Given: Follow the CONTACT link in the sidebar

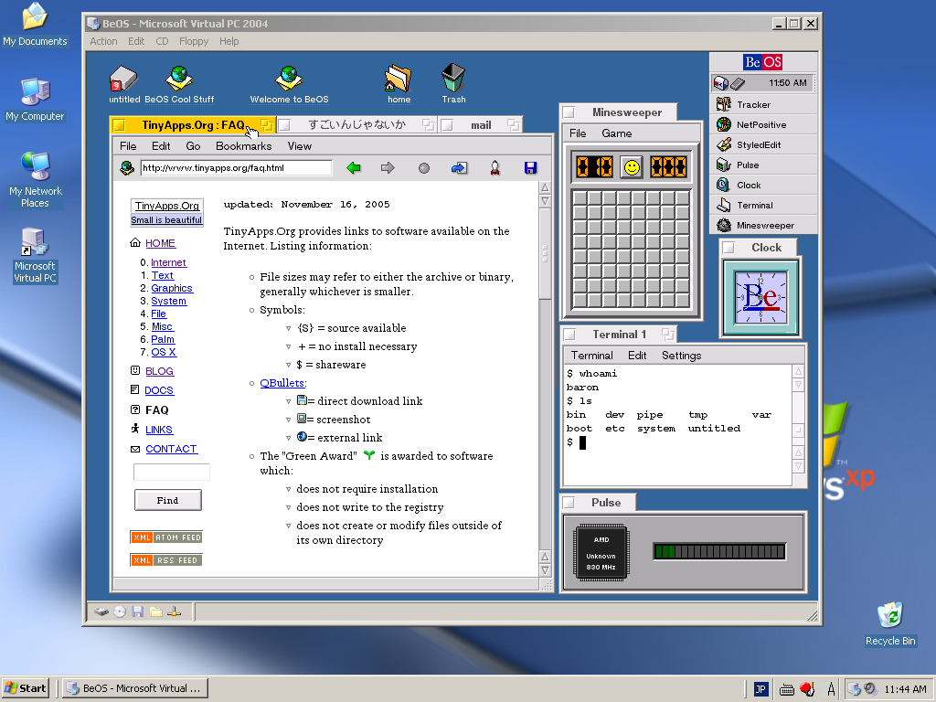Looking at the screenshot, I should 171,449.
